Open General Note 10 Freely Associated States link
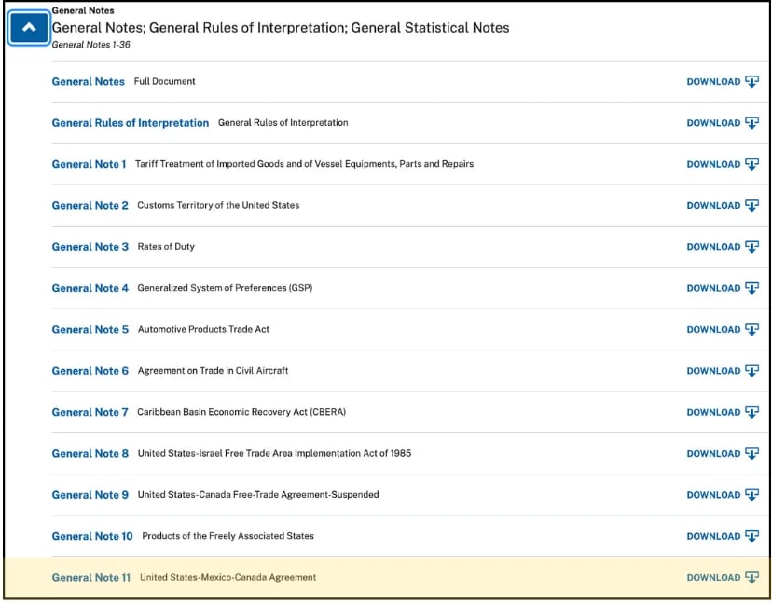772x604 pixels. click(x=91, y=536)
